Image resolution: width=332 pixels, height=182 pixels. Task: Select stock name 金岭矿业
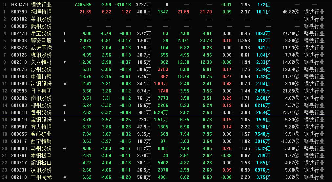click(x=41, y=134)
